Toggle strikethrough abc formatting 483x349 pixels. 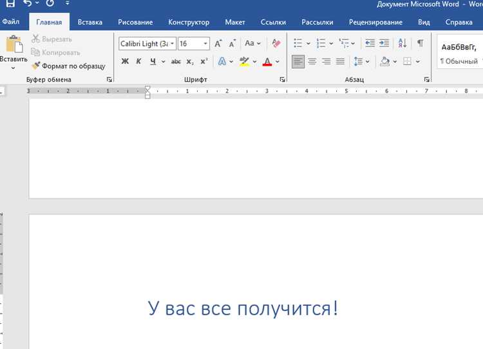tap(176, 61)
